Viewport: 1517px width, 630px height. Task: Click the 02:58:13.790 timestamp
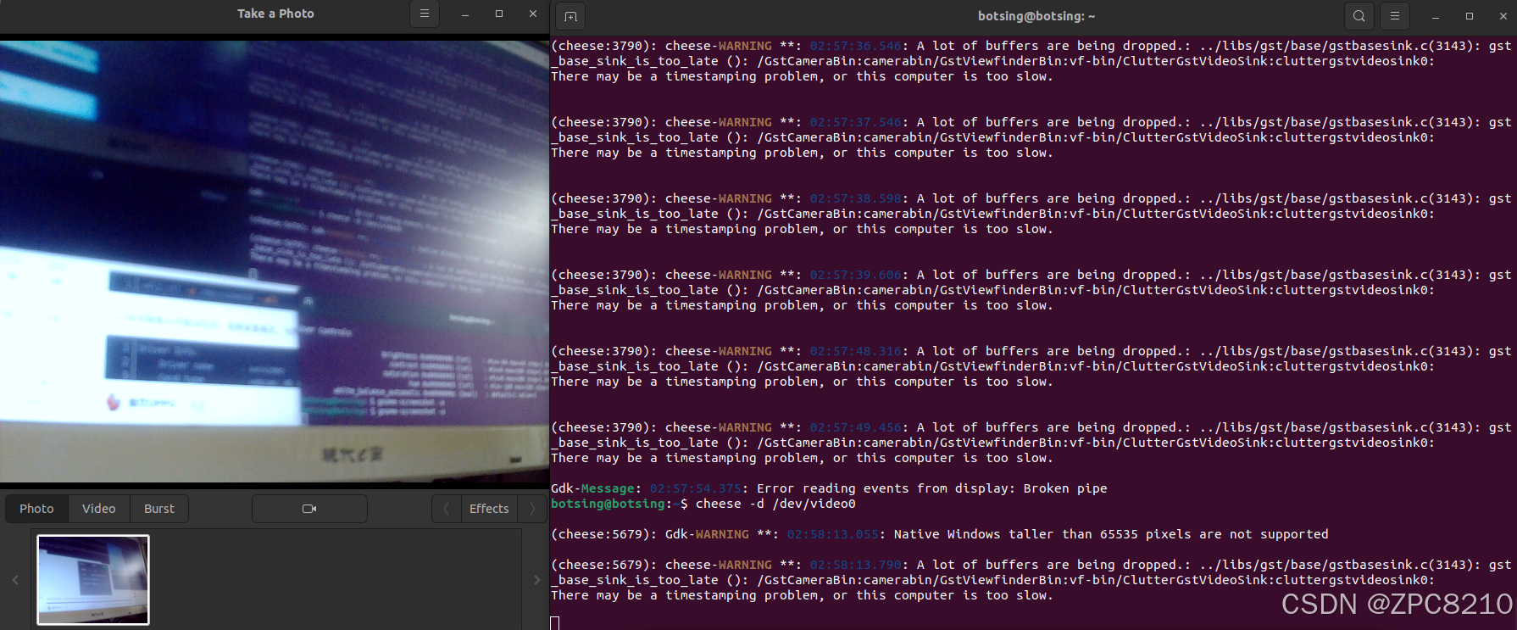click(x=856, y=565)
